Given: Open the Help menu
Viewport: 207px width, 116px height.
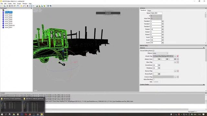Looking at the screenshot, I should click(x=30, y=4).
